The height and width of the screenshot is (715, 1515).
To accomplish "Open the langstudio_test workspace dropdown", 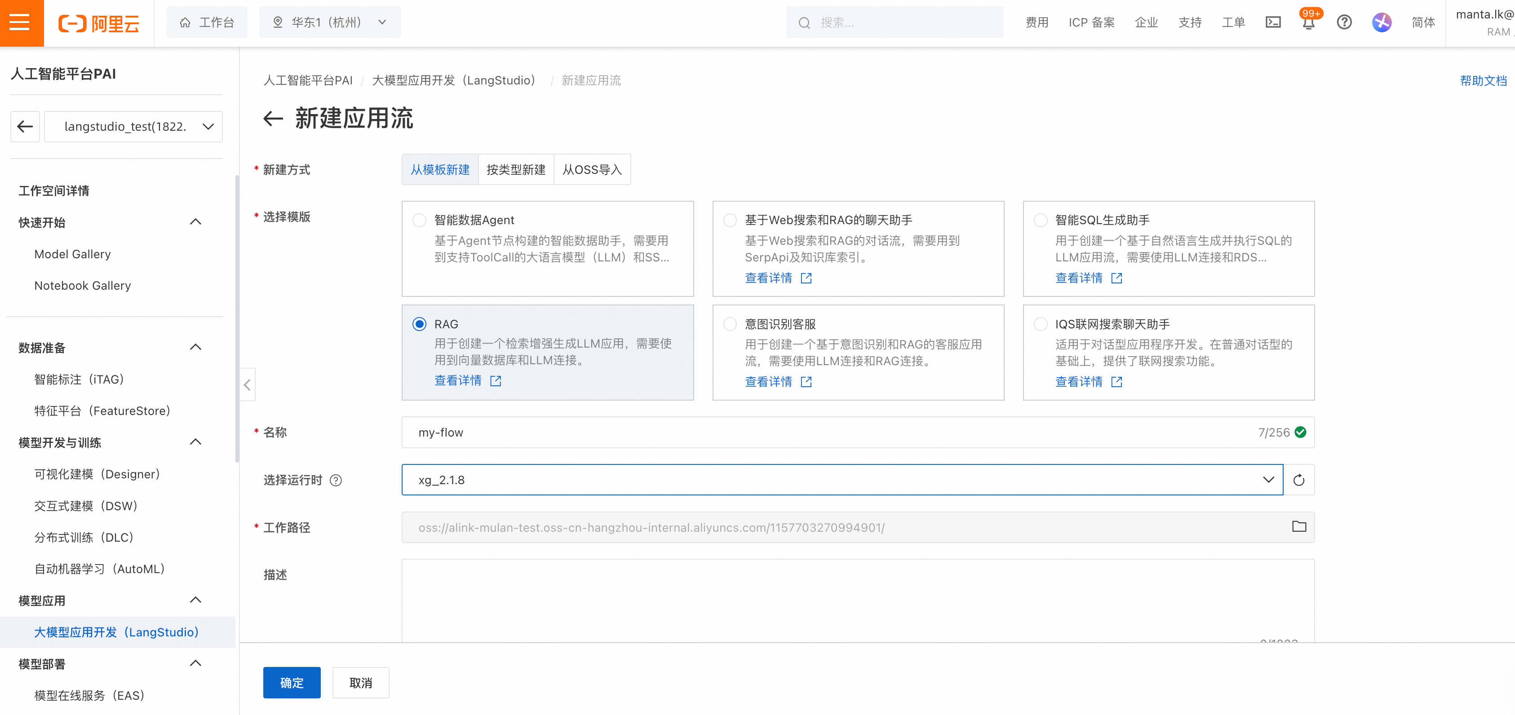I will (133, 126).
